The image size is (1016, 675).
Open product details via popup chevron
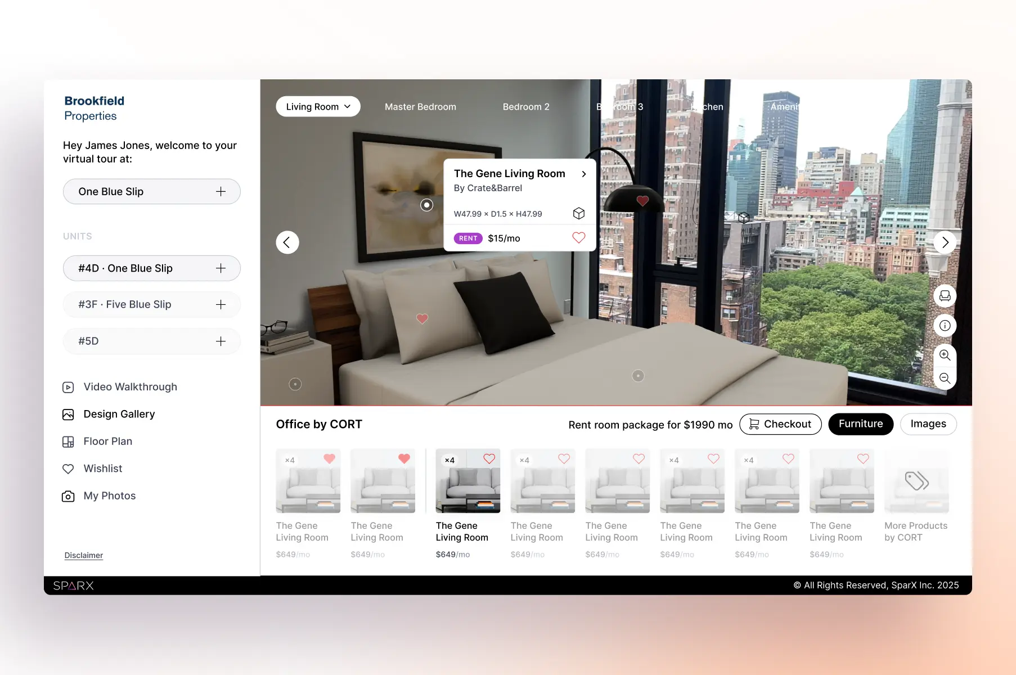(584, 174)
